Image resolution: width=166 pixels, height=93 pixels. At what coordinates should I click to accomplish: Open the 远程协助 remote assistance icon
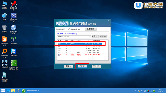coord(13,52)
